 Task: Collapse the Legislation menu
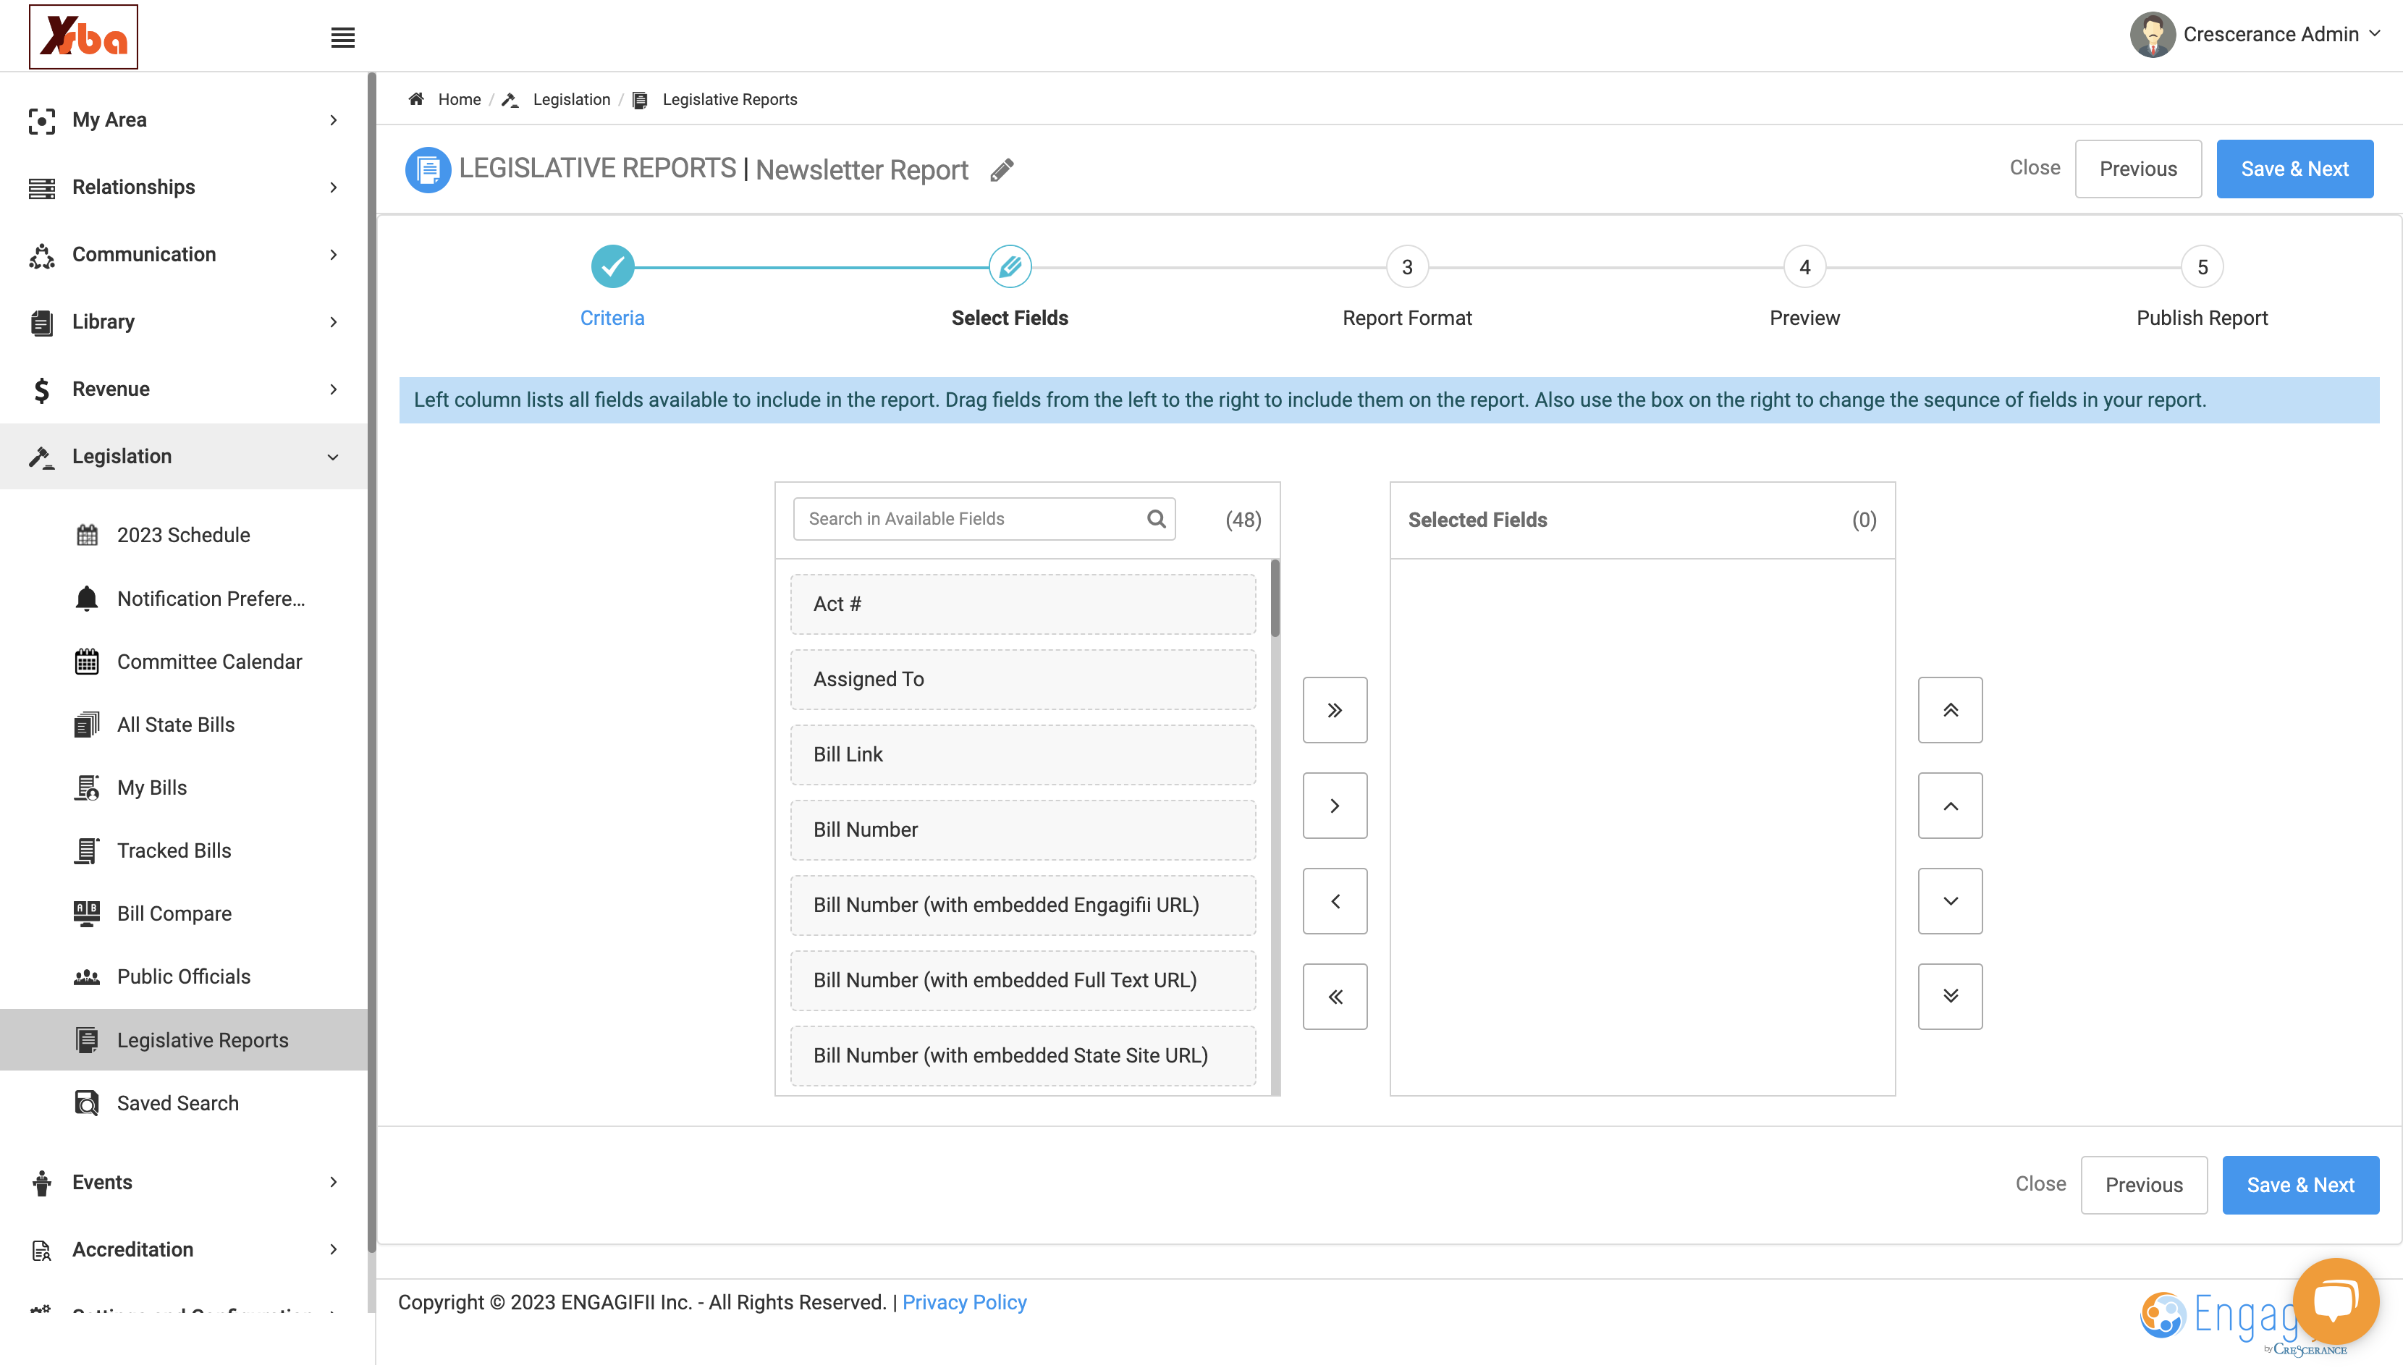coord(183,457)
